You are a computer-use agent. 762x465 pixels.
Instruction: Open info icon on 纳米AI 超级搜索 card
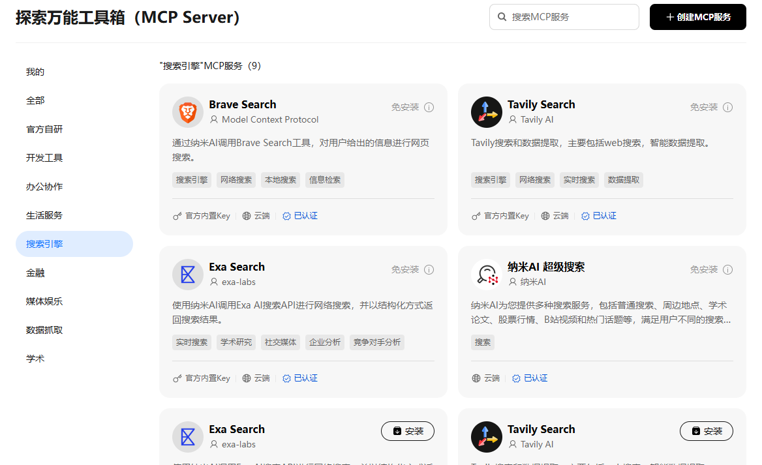(727, 269)
